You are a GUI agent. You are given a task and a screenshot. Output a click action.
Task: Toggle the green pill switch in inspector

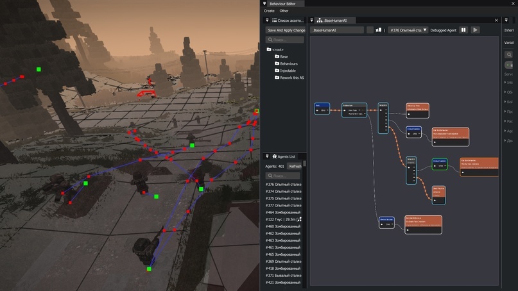click(x=509, y=65)
